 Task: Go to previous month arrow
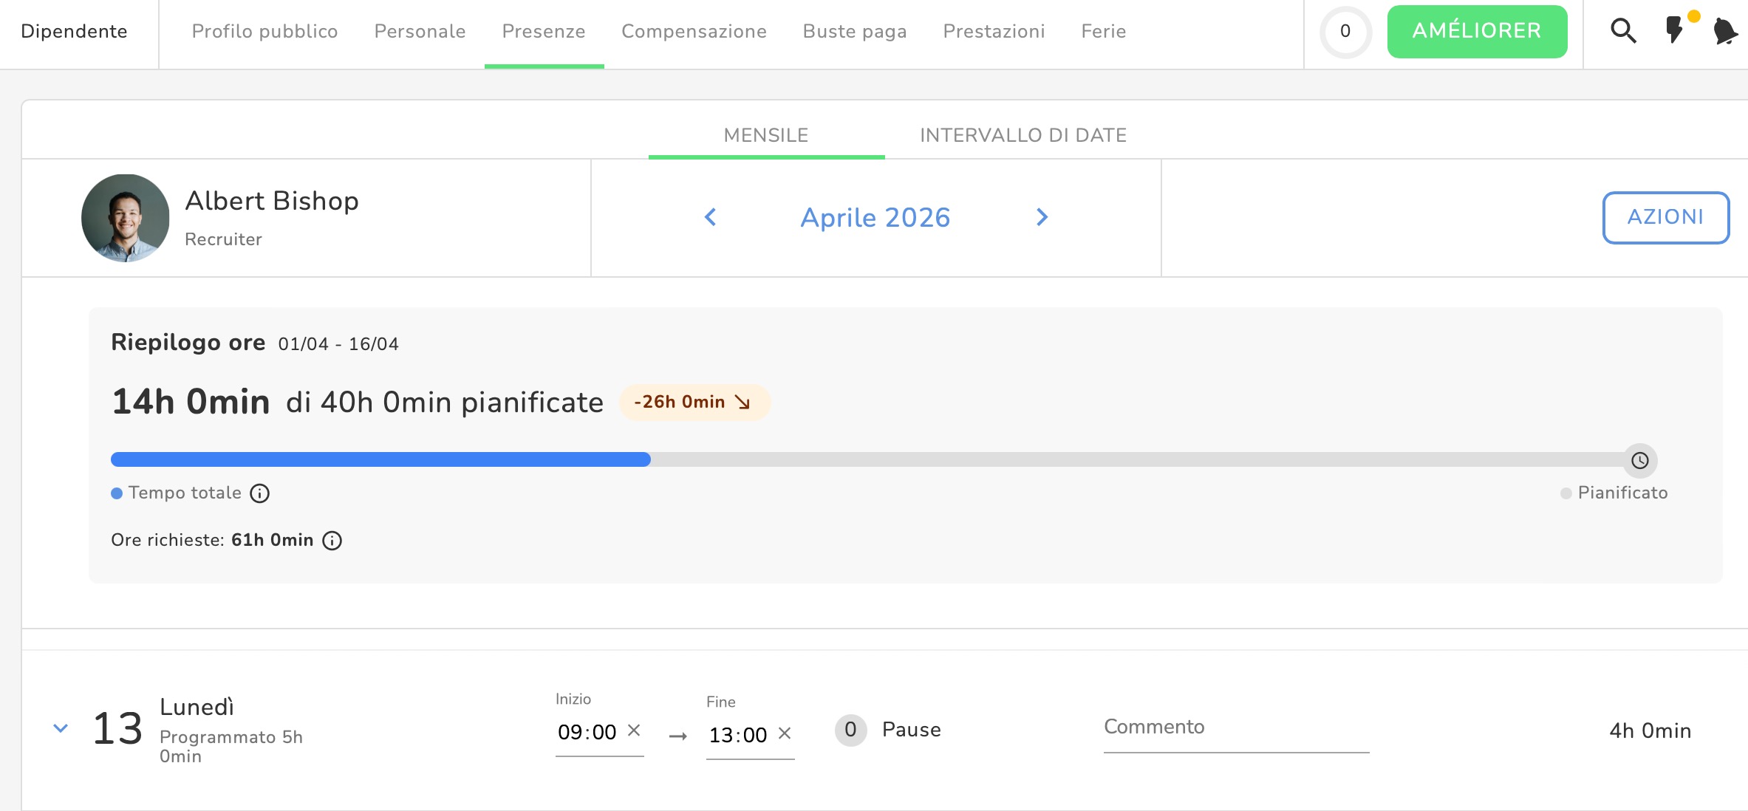[710, 217]
